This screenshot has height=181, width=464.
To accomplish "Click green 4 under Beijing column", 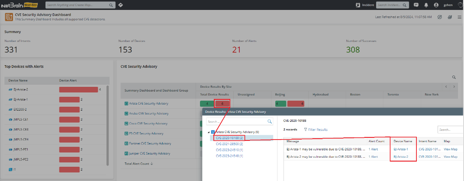I will (280, 104).
